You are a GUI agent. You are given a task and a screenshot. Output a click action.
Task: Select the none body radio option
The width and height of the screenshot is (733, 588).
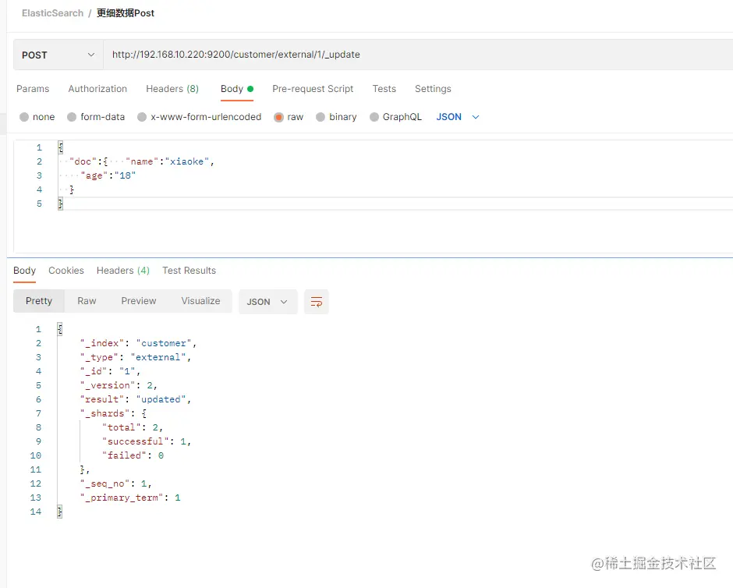(x=25, y=117)
